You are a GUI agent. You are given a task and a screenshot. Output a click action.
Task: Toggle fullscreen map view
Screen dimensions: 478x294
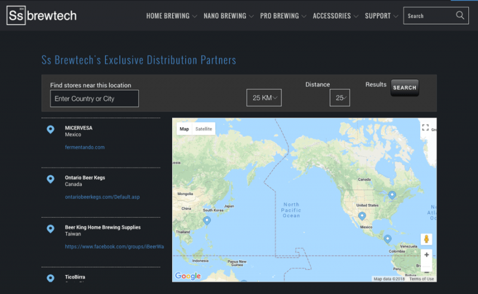coord(425,128)
